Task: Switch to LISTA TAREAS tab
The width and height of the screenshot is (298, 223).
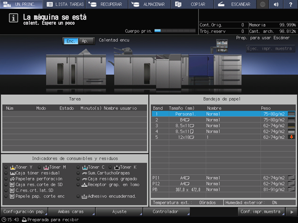Action: [65, 4]
